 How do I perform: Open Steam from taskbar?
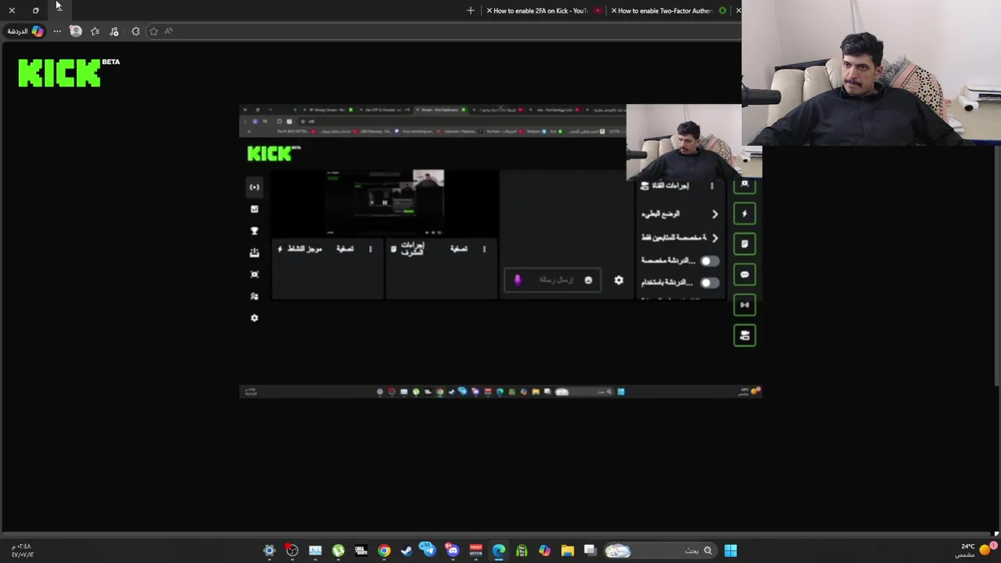407,551
